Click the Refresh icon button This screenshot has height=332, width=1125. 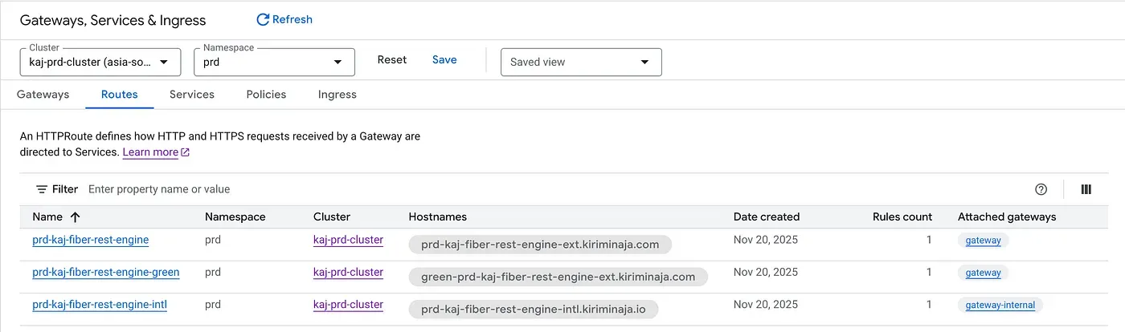(x=263, y=19)
